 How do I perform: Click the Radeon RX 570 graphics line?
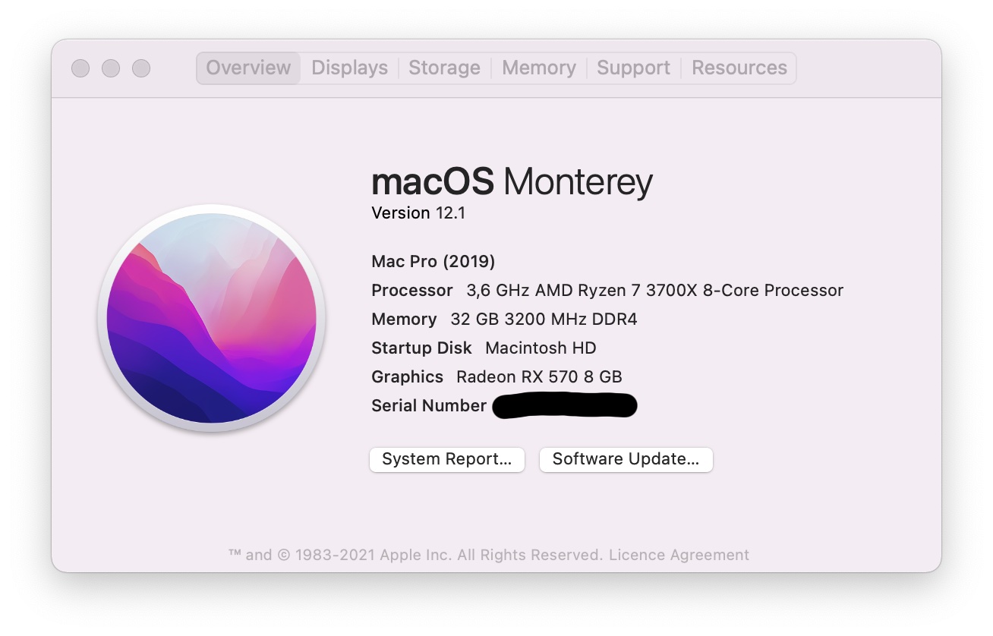(x=538, y=377)
